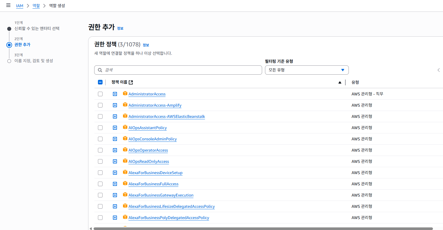The width and height of the screenshot is (443, 230).
Task: Click the policy icon beside AdministratorAccess-Amplify
Action: (125, 105)
